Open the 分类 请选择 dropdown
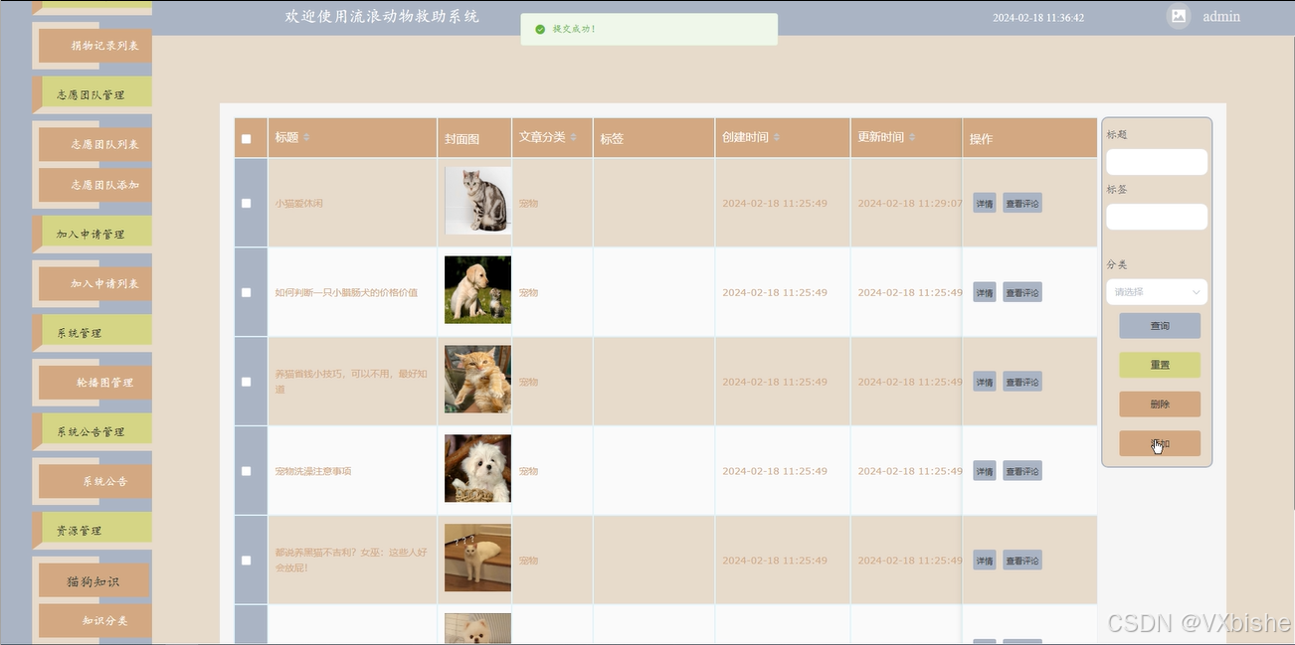The height and width of the screenshot is (645, 1295). [x=1157, y=292]
